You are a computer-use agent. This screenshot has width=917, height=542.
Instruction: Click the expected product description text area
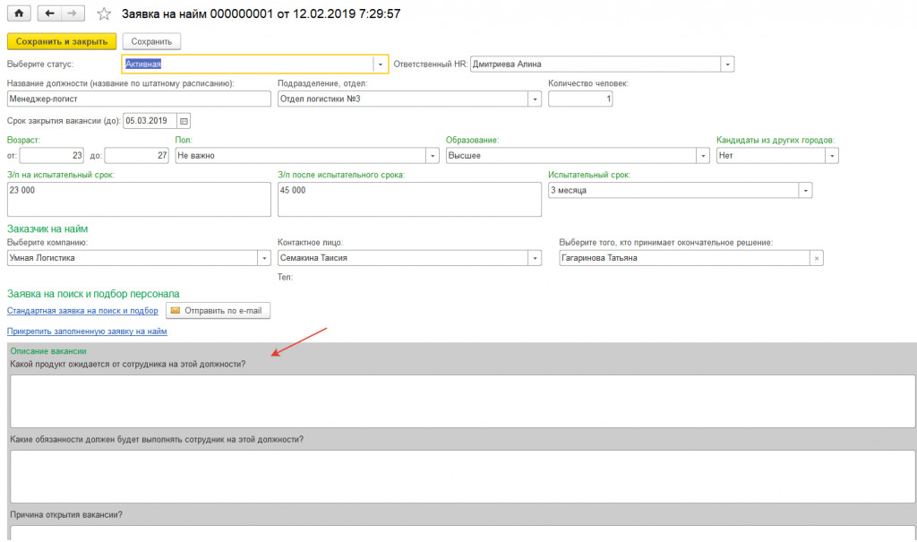click(x=463, y=401)
